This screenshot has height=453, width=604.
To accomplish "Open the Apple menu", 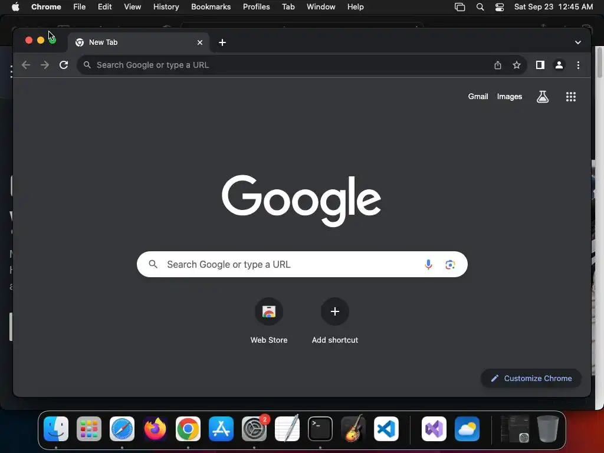I will (15, 7).
